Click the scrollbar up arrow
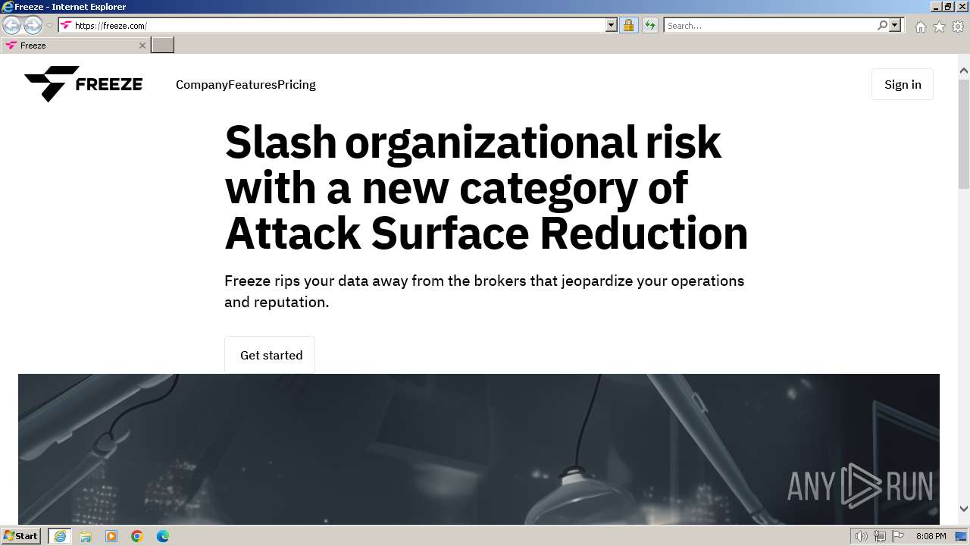Image resolution: width=970 pixels, height=546 pixels. tap(964, 71)
